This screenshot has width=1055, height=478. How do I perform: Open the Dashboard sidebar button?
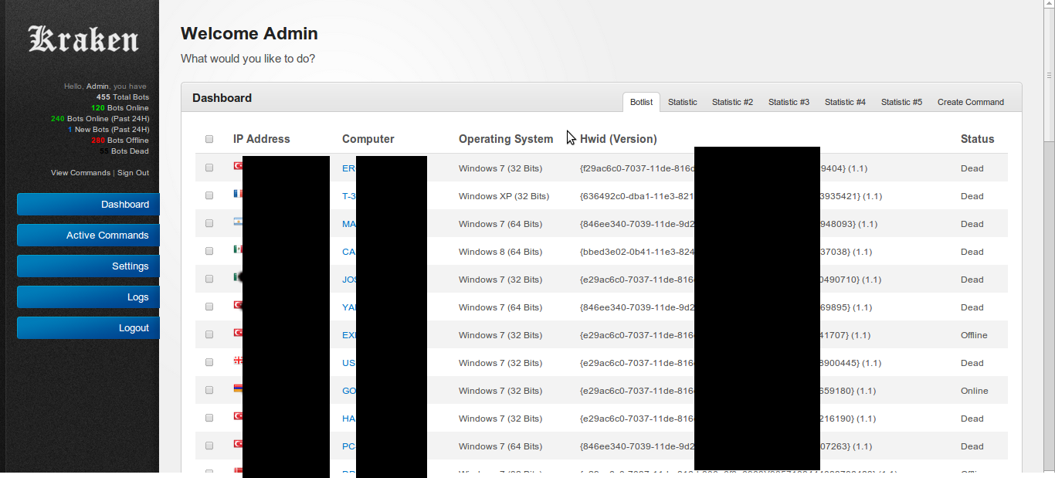(88, 205)
